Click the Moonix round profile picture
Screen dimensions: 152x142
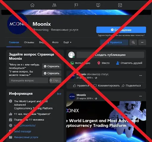pyautogui.click(x=18, y=24)
